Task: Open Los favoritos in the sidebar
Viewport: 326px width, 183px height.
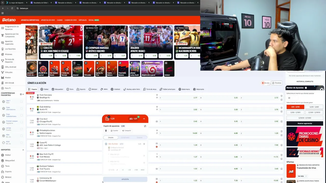Action: tap(10, 49)
